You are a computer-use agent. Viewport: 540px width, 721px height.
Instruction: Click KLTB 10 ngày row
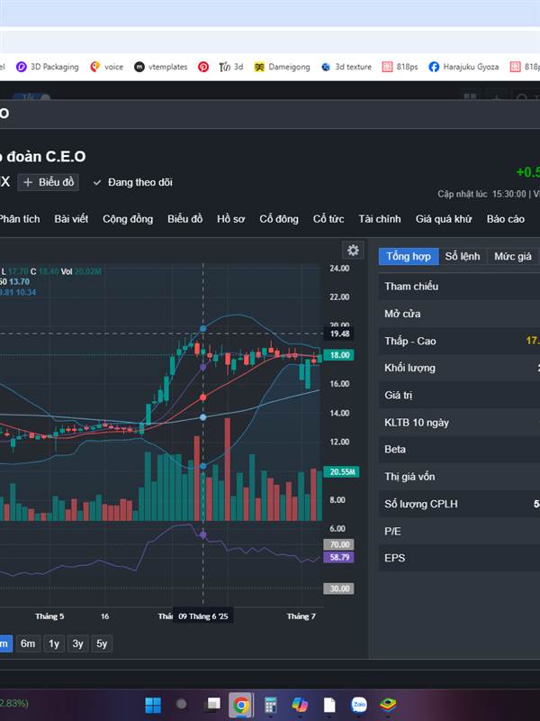click(459, 422)
